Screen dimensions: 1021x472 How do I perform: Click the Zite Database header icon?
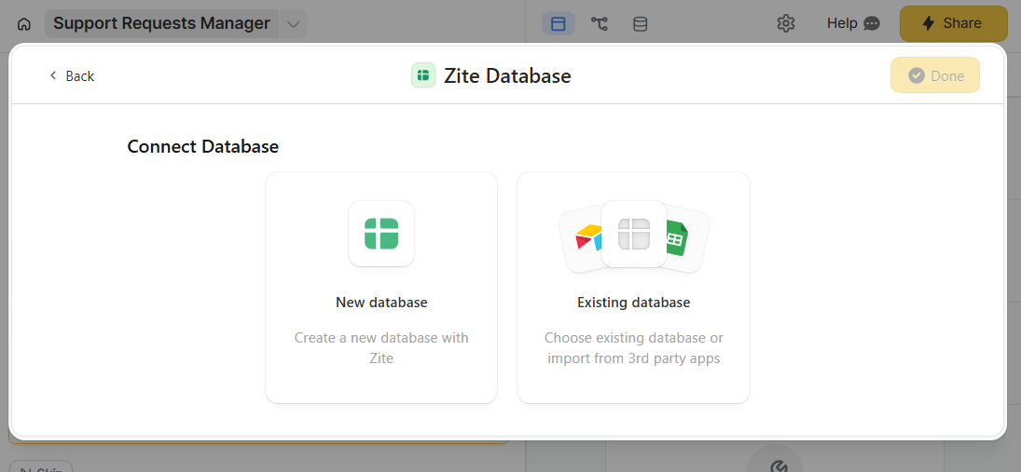pos(423,75)
